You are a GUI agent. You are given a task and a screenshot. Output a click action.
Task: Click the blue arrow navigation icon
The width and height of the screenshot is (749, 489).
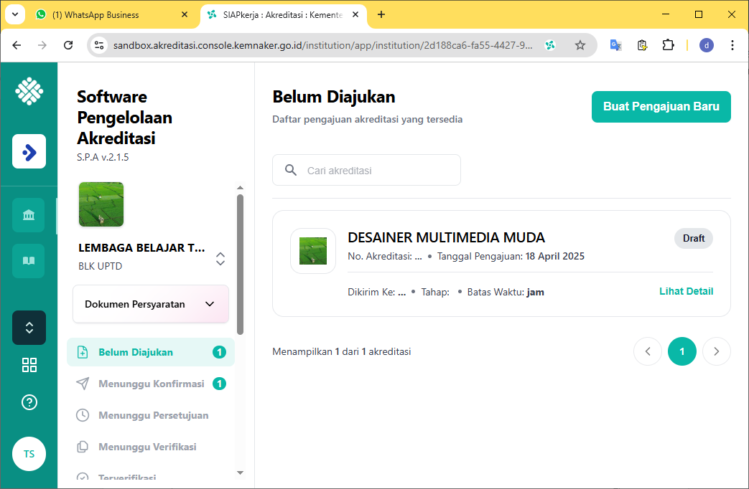pyautogui.click(x=29, y=151)
